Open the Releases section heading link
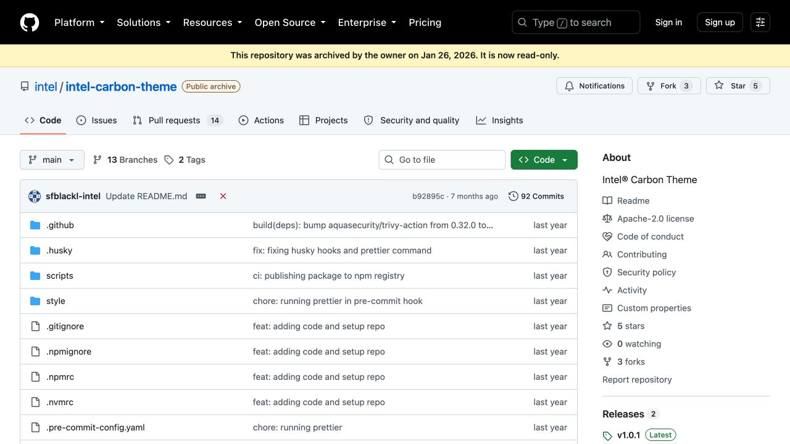 630,414
